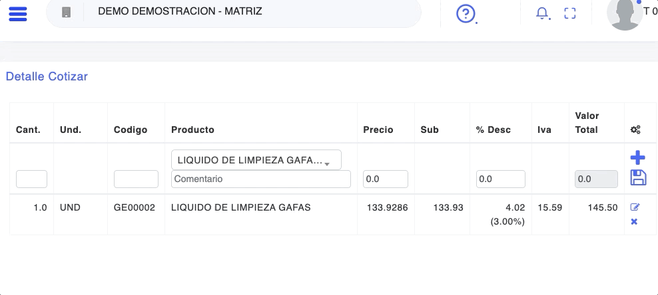Open the notifications bell

(x=543, y=13)
